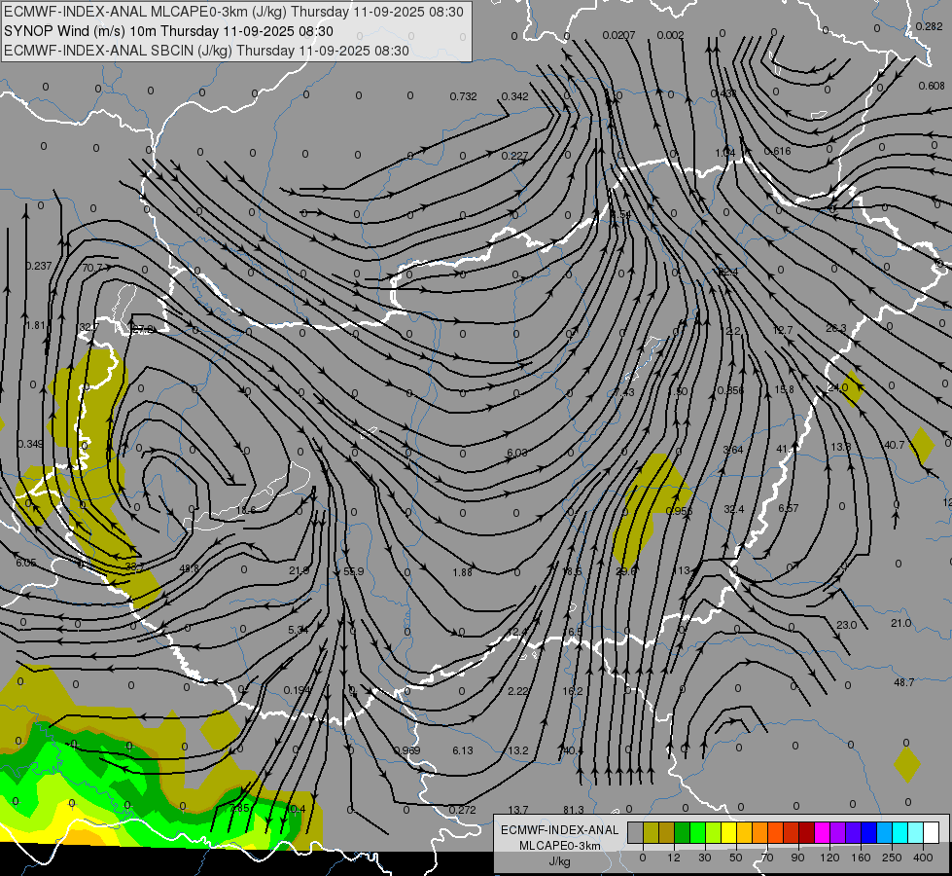
Task: Click the map value 0.282
Action: [x=930, y=26]
